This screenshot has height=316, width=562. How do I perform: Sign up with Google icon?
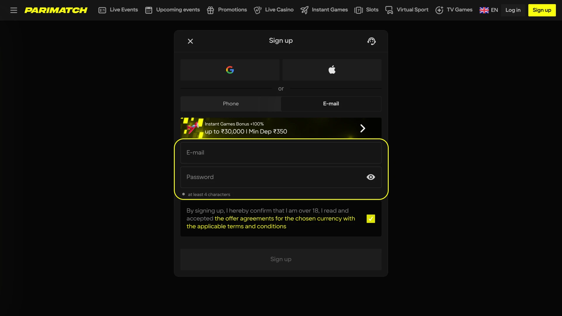click(230, 70)
